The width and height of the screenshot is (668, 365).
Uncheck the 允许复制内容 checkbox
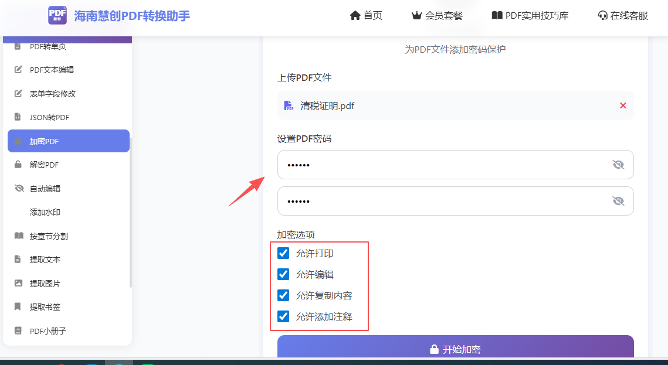click(x=283, y=295)
